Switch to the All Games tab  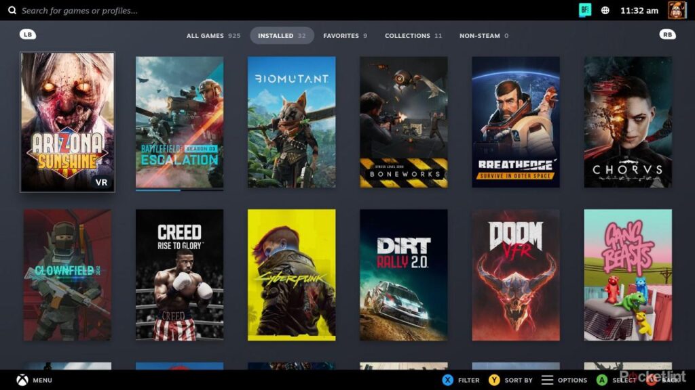(213, 36)
